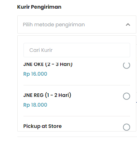This screenshot has height=156, width=137.
Task: Click the separator line under the courier list
Action: click(x=77, y=137)
